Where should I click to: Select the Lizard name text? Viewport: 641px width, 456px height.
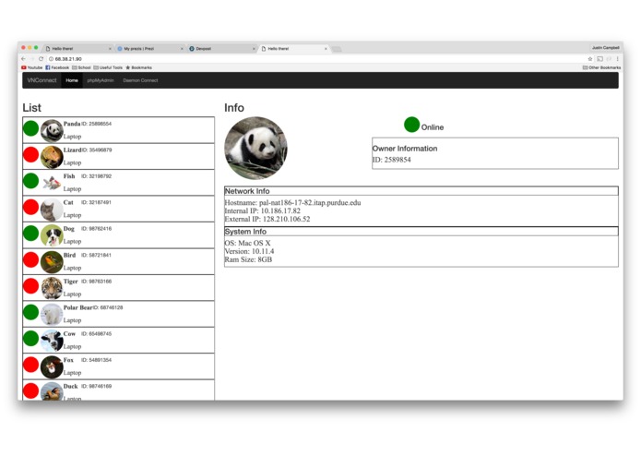click(x=73, y=150)
